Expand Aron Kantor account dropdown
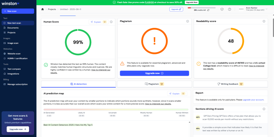 pos(266,9)
